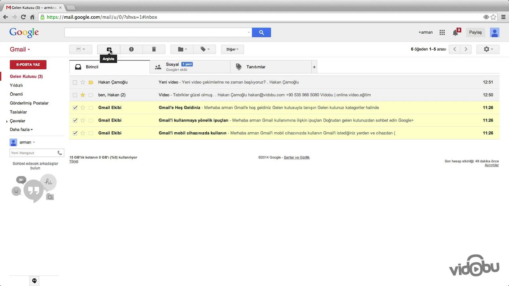Uncheck Gmail'i mobil cihazınızda kullanın checkbox
This screenshot has width=509, height=286.
click(75, 133)
